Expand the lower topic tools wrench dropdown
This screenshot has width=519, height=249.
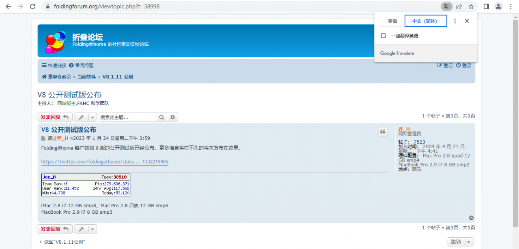[x=86, y=229]
